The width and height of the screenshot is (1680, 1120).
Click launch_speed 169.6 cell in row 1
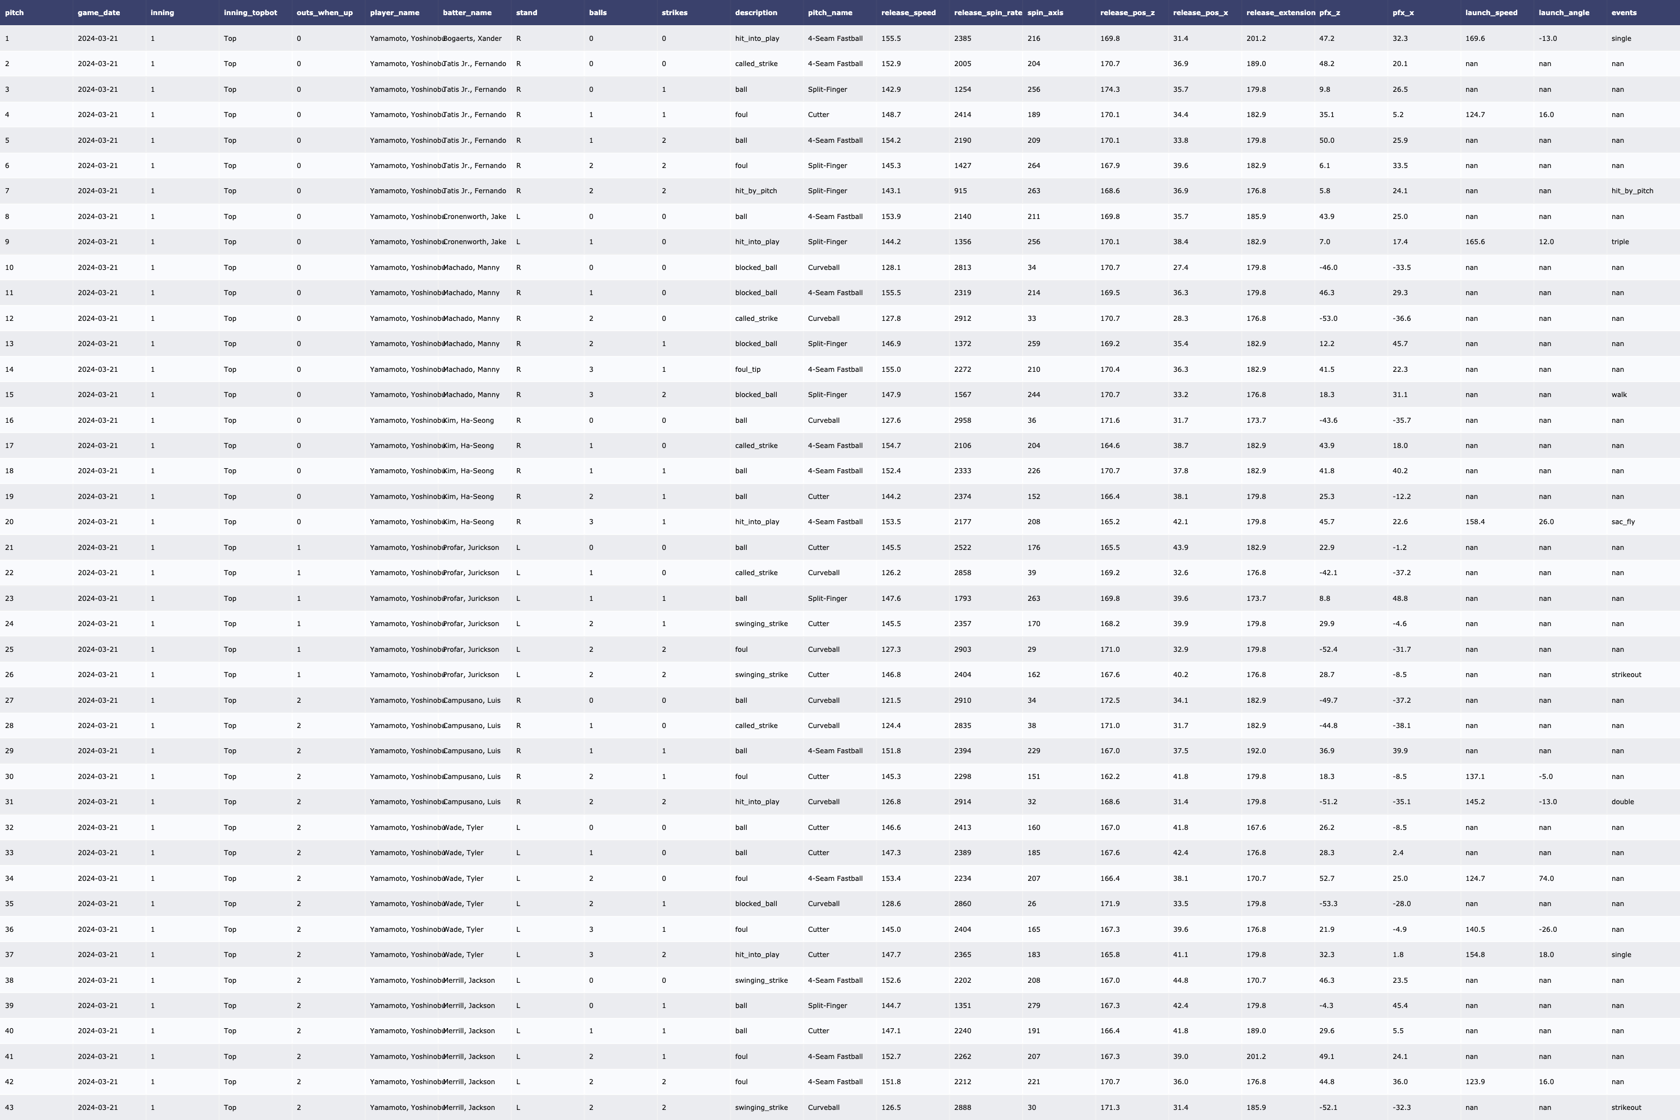(x=1474, y=39)
